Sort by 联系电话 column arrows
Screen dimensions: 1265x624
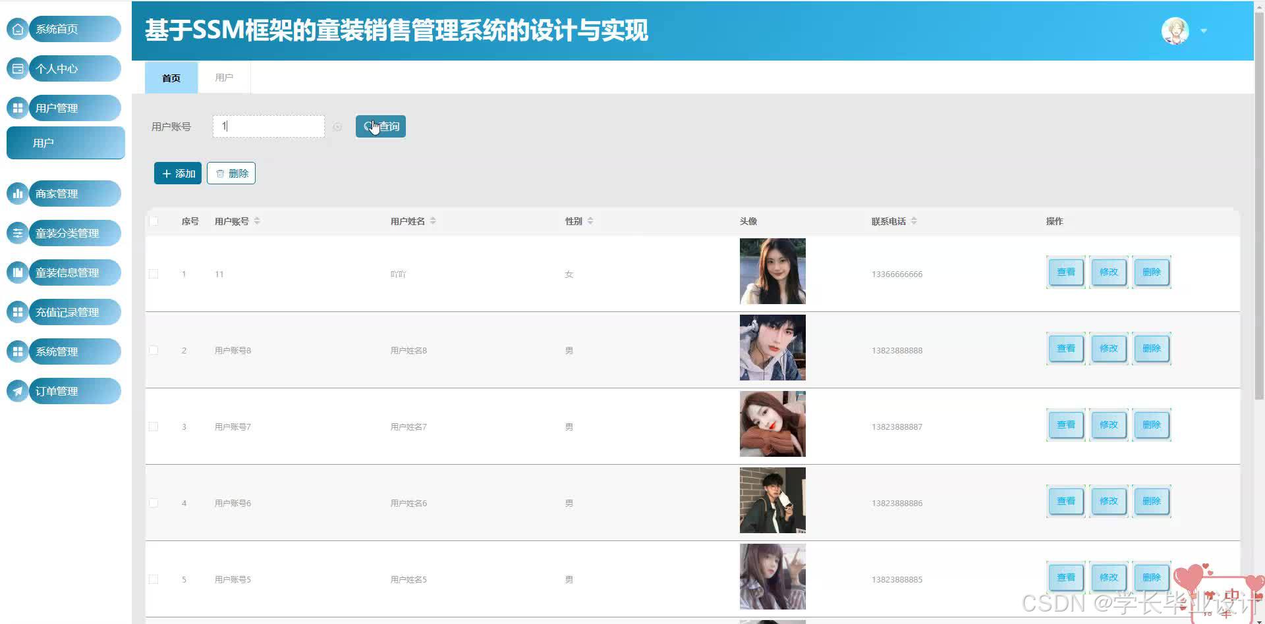[914, 221]
